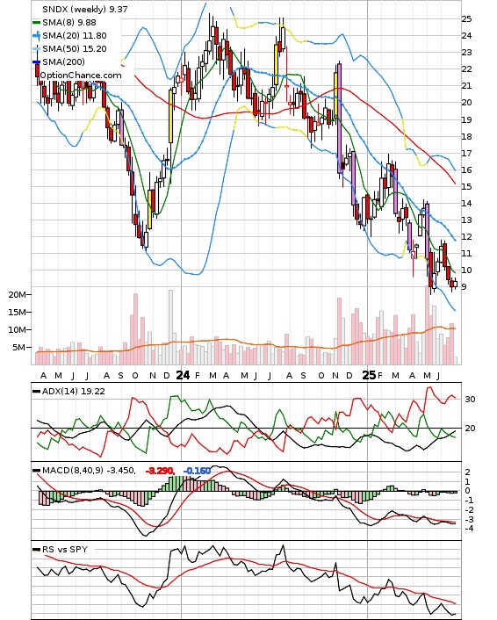The height and width of the screenshot is (620, 497).
Task: Click the SMA(20) 11.80 legend label
Action: coord(75,36)
